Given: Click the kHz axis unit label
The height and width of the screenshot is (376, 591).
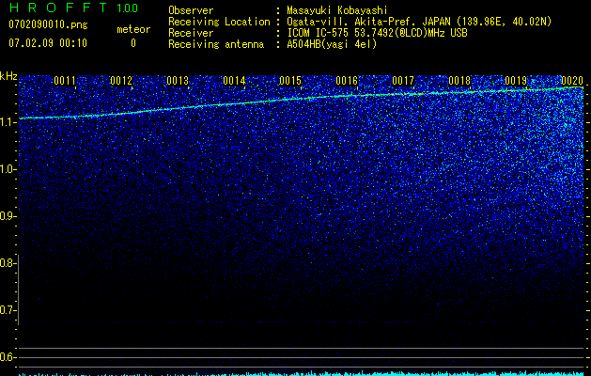Looking at the screenshot, I should [8, 76].
